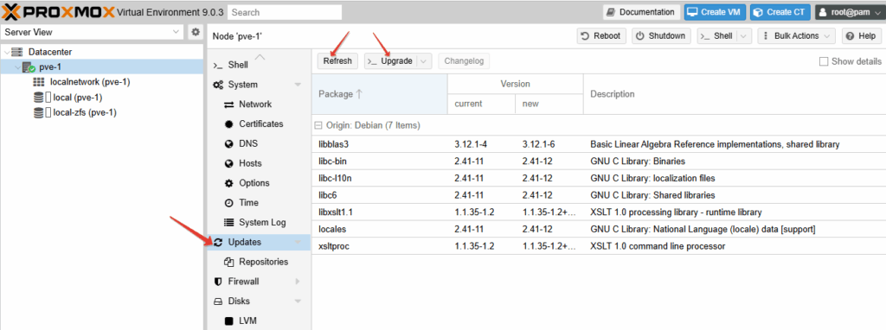Click the Updates refresh icon

[x=218, y=243]
